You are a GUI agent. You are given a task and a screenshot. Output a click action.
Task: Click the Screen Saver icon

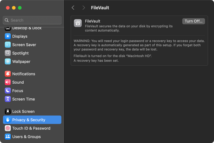click(8, 45)
